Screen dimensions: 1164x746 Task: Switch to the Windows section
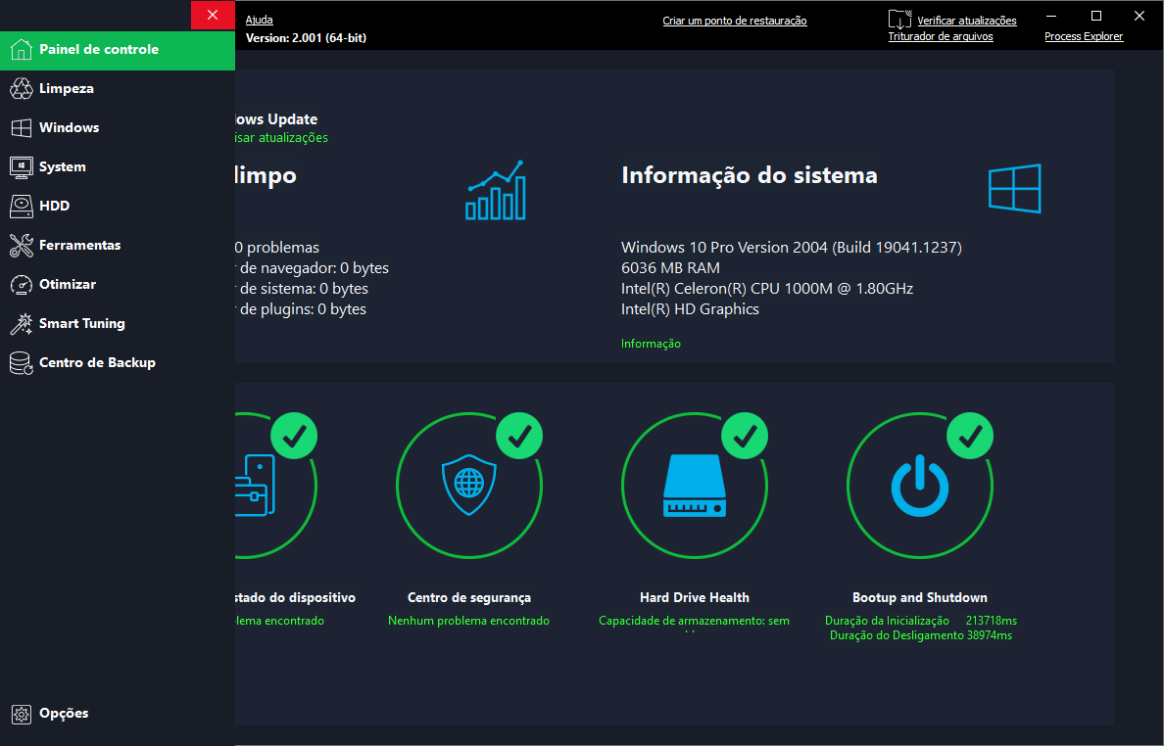pos(118,127)
